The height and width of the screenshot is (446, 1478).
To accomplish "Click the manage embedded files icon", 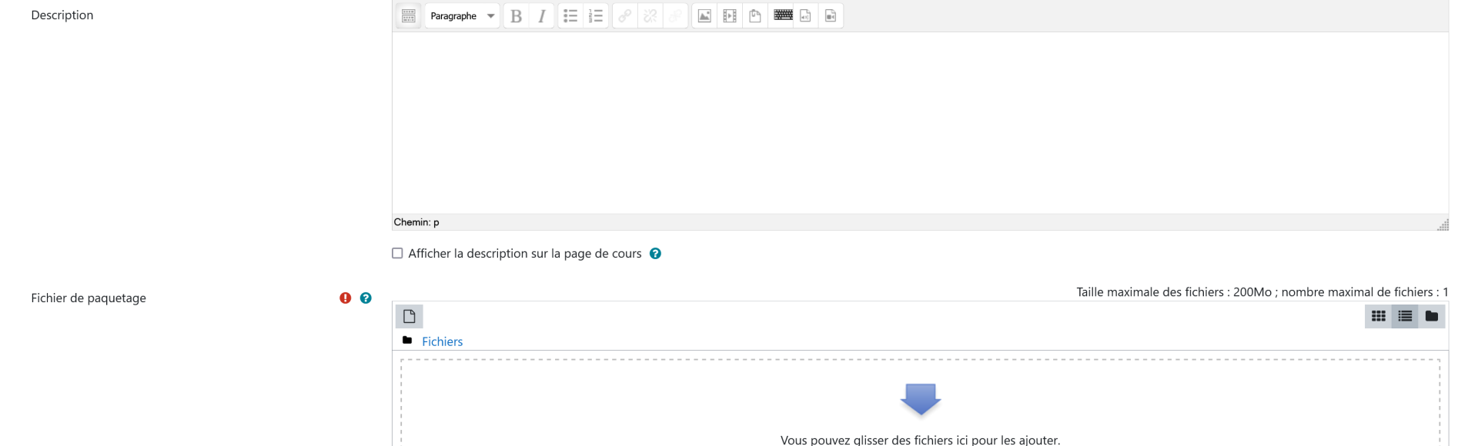I will pos(755,15).
